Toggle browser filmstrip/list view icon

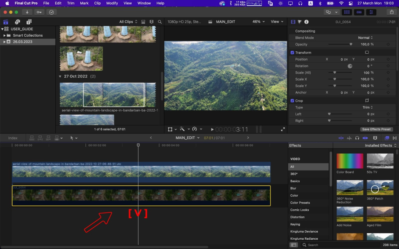click(143, 22)
